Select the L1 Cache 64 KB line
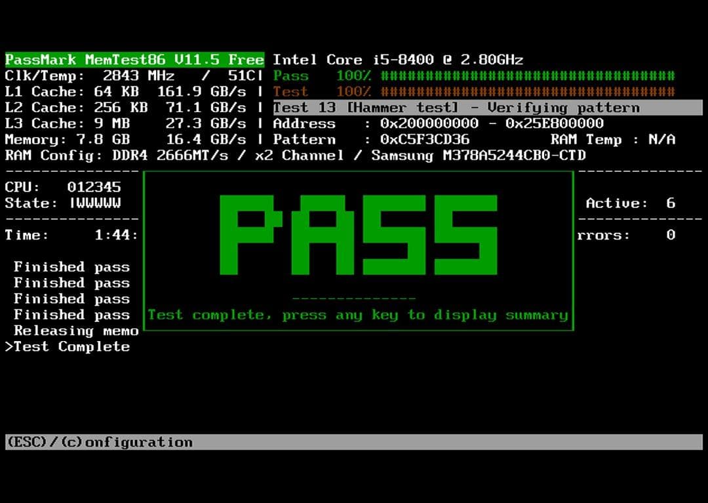Viewport: 708px width, 503px height. 131,92
